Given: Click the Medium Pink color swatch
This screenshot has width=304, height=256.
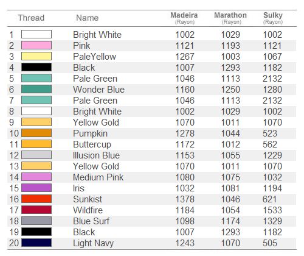Looking at the screenshot, I should (36, 177).
